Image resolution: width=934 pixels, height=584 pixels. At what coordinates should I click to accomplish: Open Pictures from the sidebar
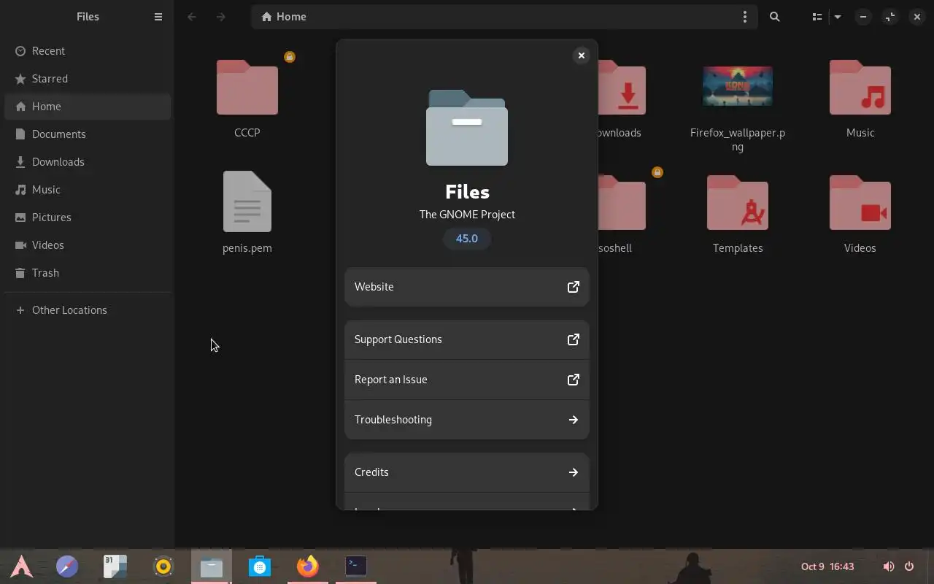click(88, 218)
